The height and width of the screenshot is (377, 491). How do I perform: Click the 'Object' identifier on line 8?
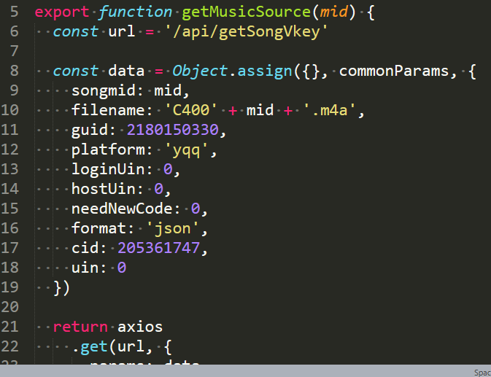pos(200,71)
